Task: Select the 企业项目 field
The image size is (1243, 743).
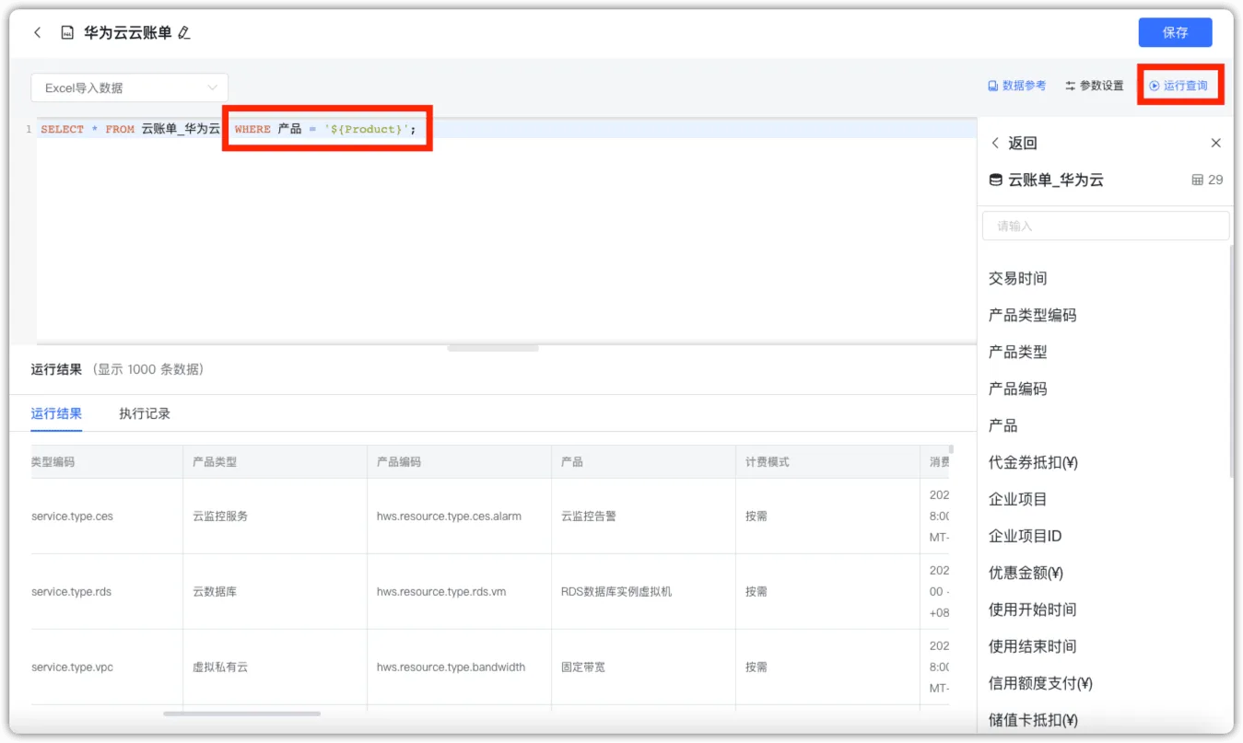Action: [1017, 499]
